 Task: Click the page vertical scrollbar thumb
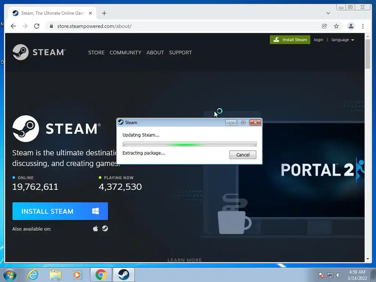368,54
